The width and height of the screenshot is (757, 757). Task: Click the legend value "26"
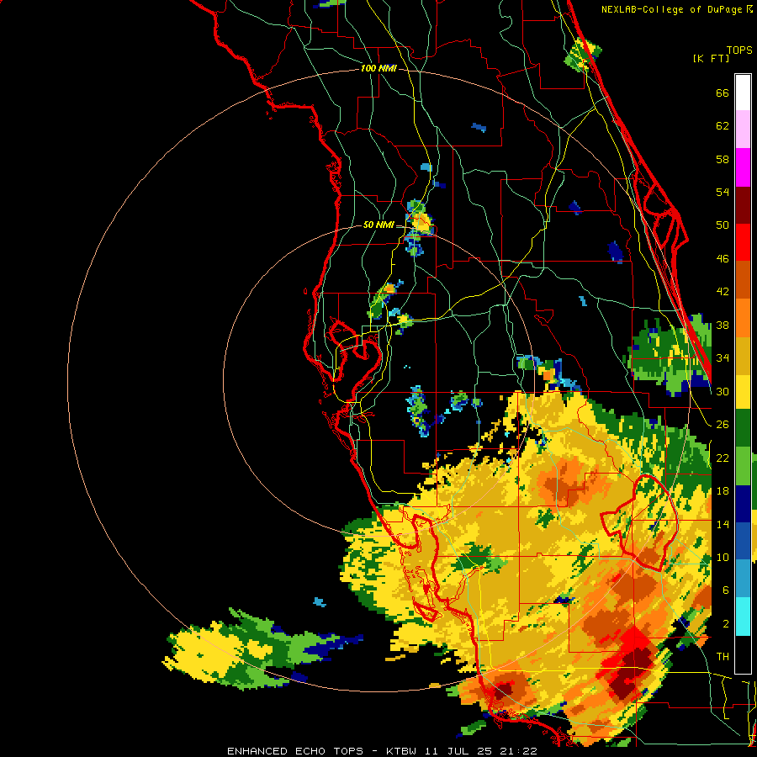pos(723,425)
